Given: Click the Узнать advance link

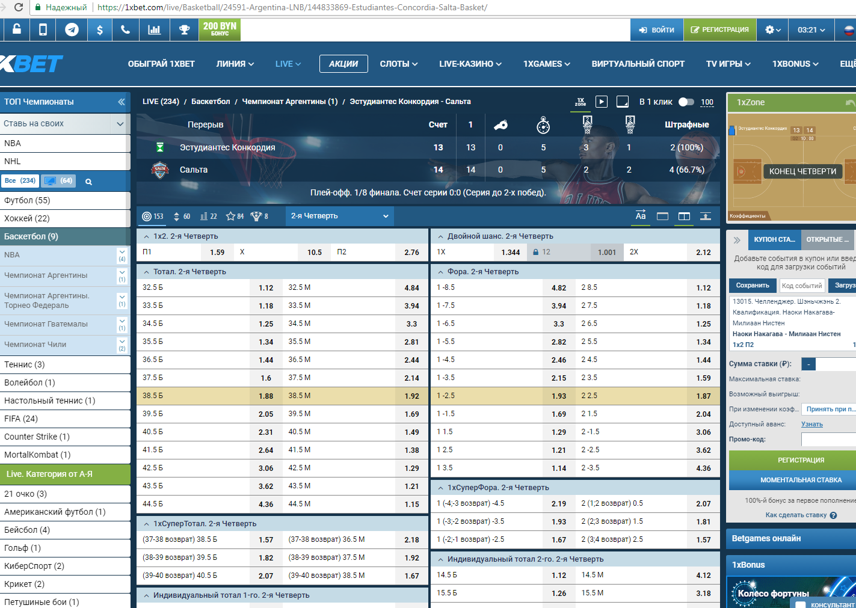Looking at the screenshot, I should 811,425.
